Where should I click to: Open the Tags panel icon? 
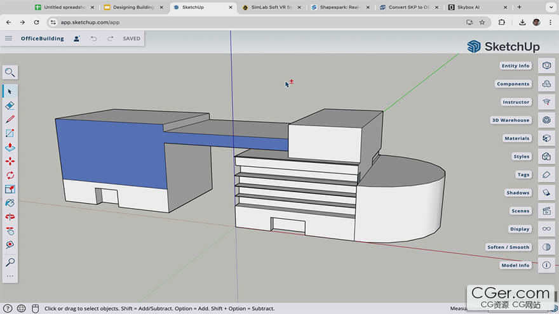pyautogui.click(x=546, y=174)
